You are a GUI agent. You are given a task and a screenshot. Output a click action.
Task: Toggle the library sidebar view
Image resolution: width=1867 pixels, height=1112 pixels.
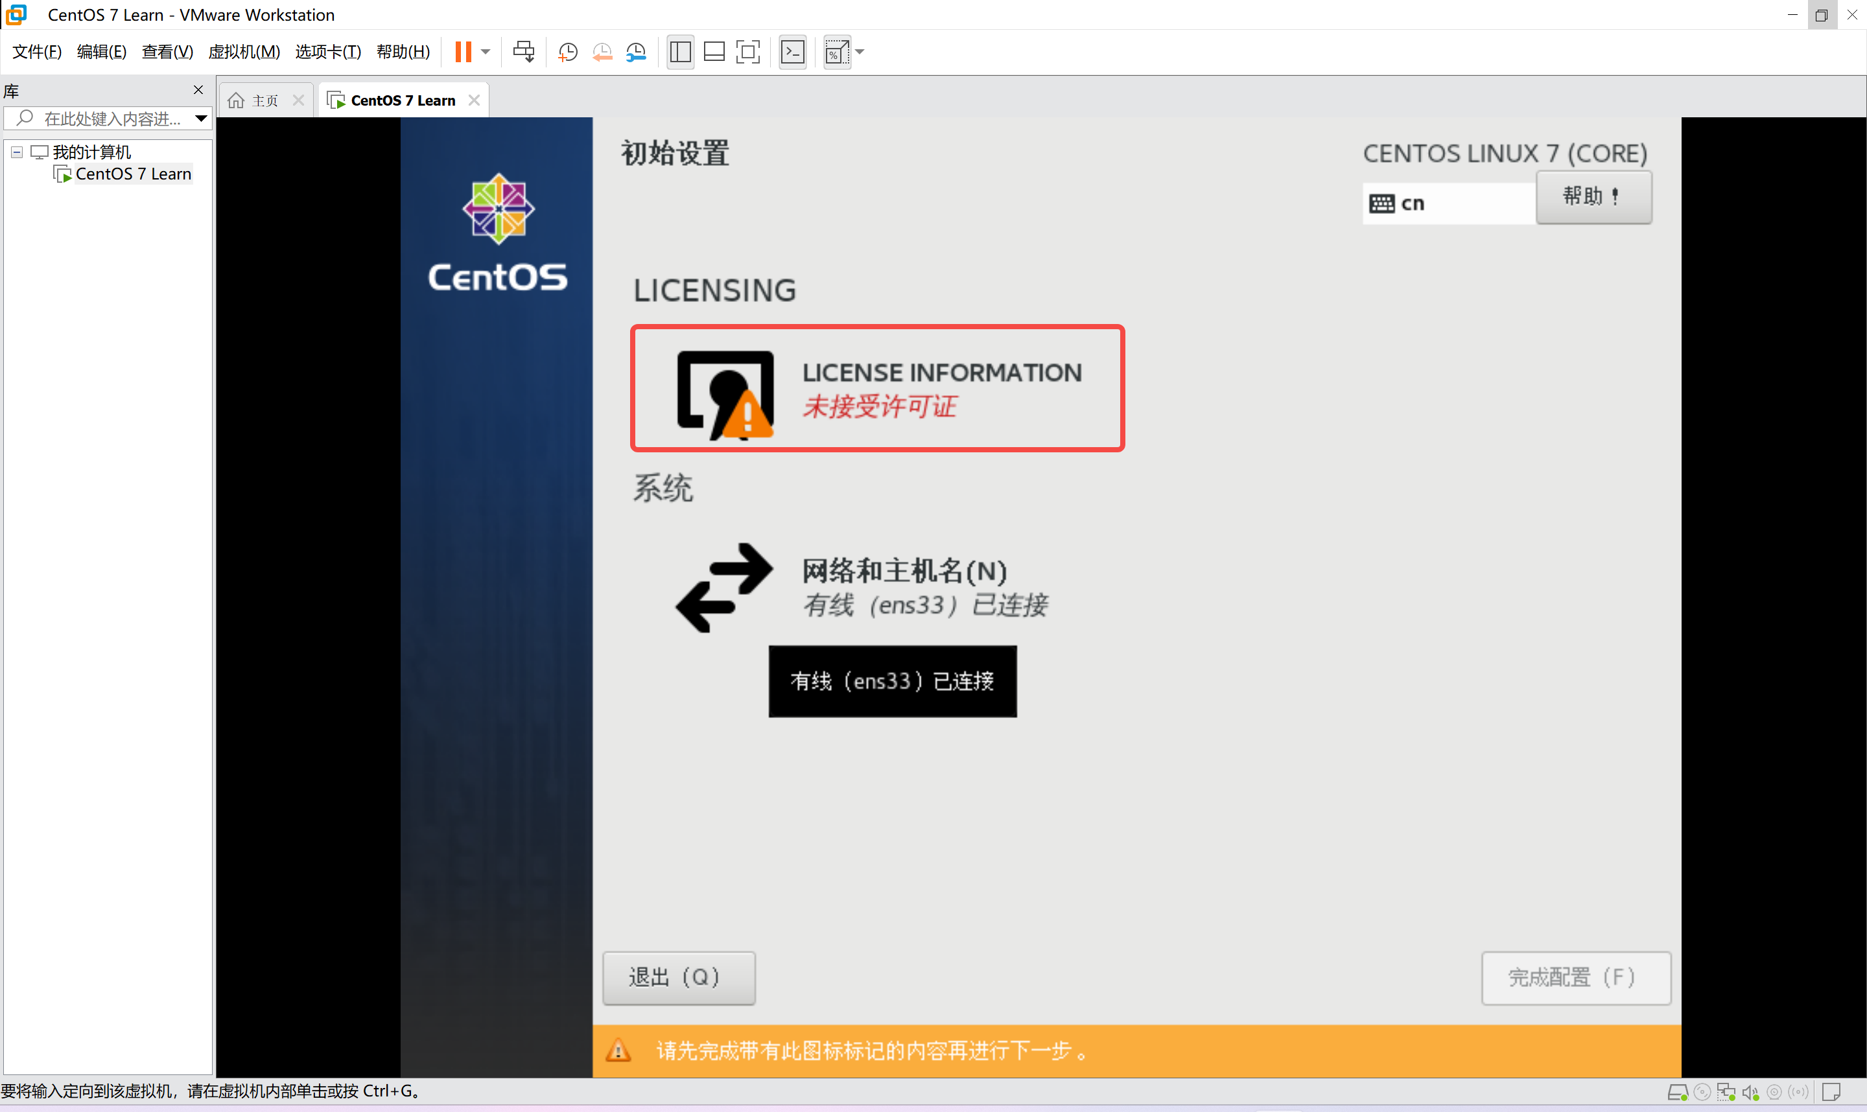pyautogui.click(x=681, y=52)
